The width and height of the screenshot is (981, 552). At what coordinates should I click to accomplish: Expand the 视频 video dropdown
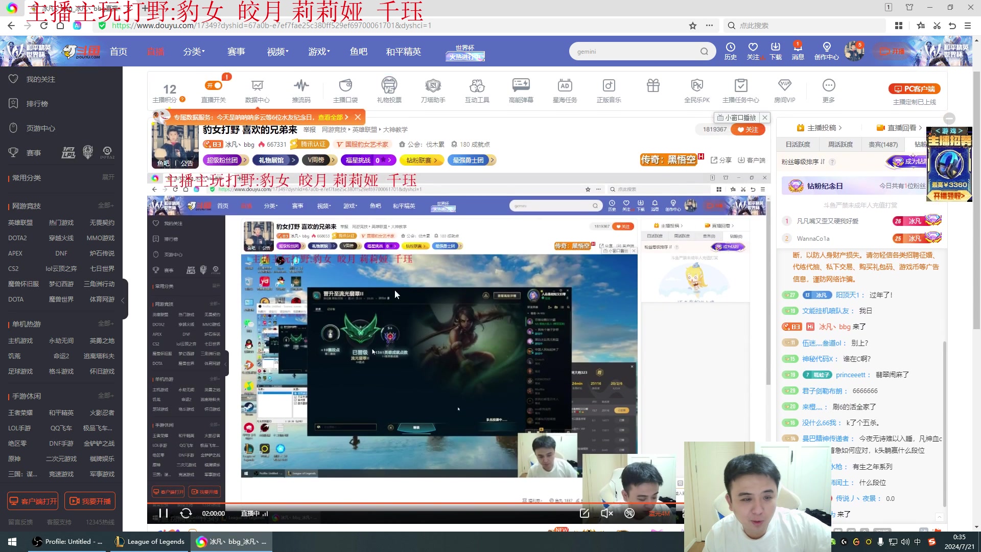click(278, 52)
